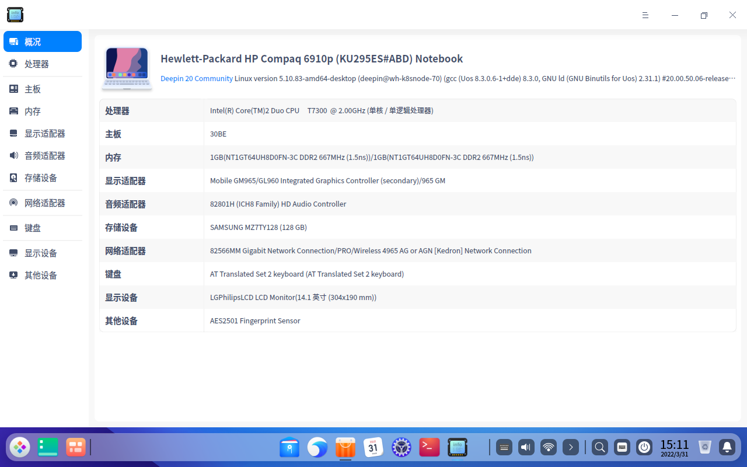Select the Intel Core 2 Duo T7300 value

coord(322,110)
